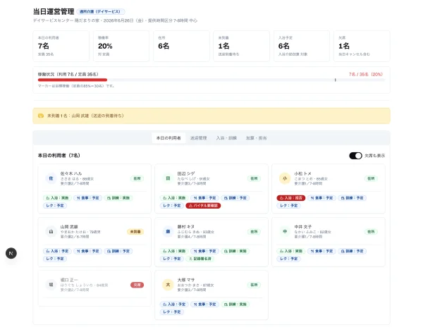Click レク：予定 chip on 中井 文子's card

288,259
